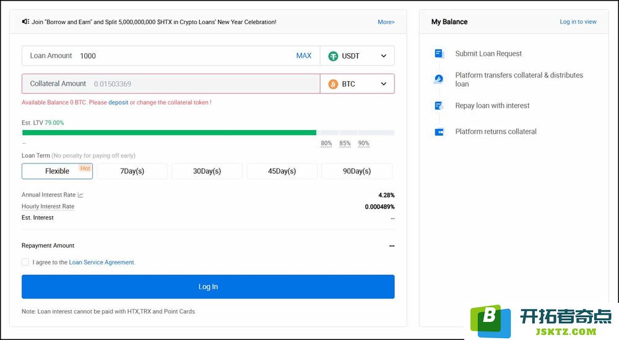Click the Borrow and Earn announcement text
The width and height of the screenshot is (619, 340).
click(x=154, y=22)
